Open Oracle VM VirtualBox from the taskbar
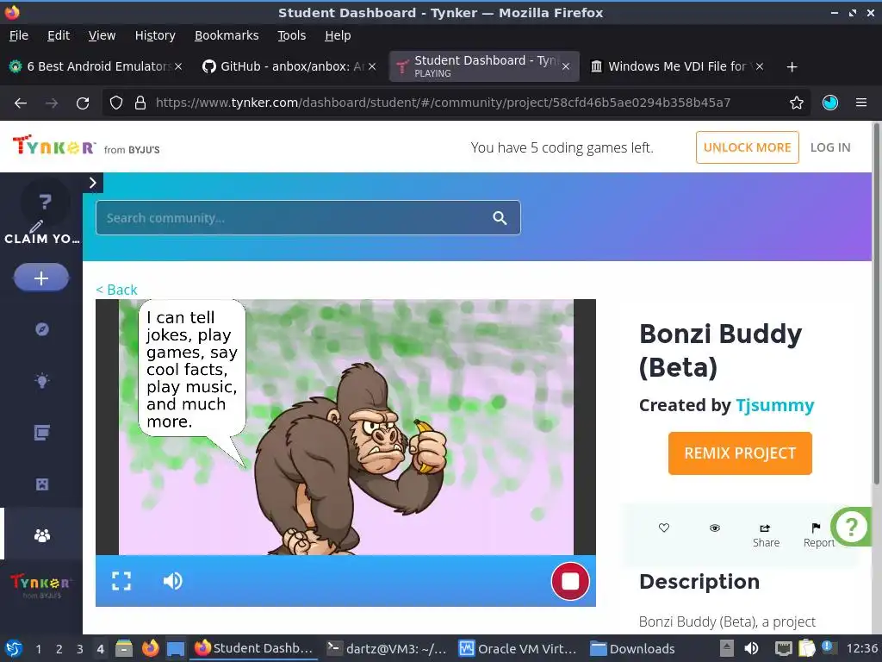The height and width of the screenshot is (662, 882). 518,648
